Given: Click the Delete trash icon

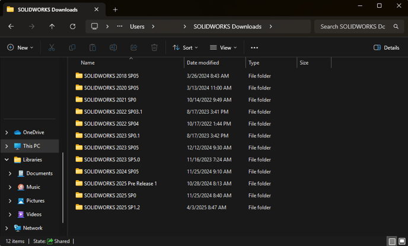Looking at the screenshot, I should [154, 47].
